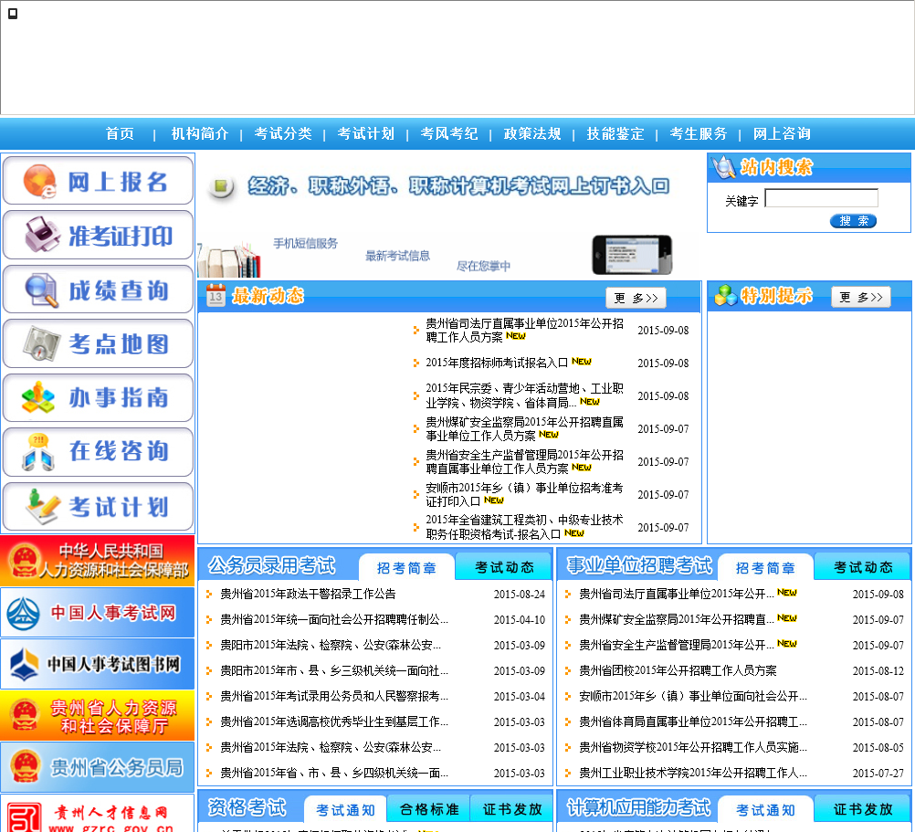
Task: Open 安顺市2015年乡（镇）事业单位招考准考证打印入口
Action: pyautogui.click(x=524, y=495)
